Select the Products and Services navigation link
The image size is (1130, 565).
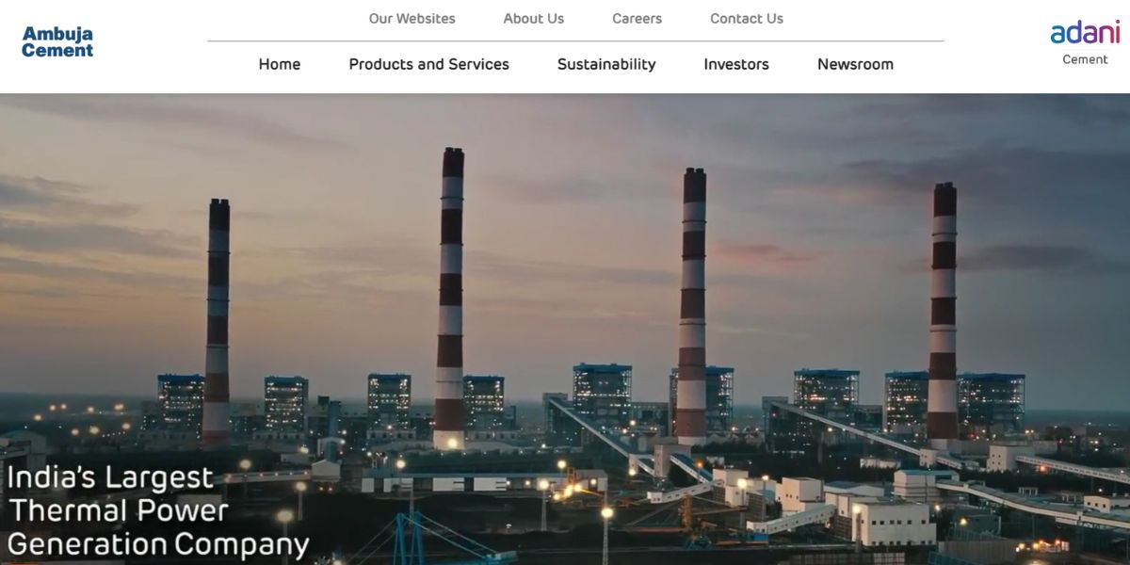click(428, 64)
